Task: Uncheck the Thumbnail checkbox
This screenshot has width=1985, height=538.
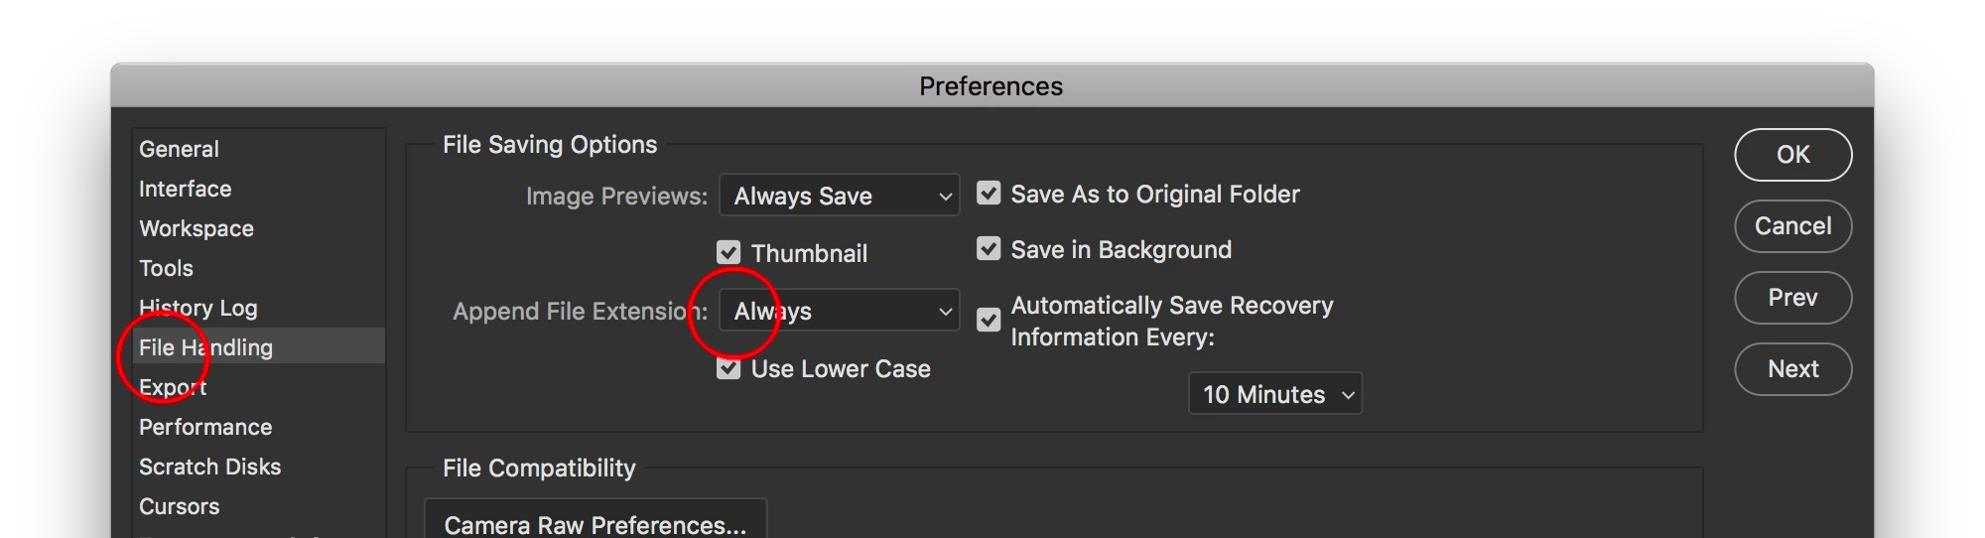Action: tap(728, 252)
